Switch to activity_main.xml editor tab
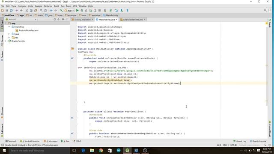274x154 pixels. [x=82, y=20]
